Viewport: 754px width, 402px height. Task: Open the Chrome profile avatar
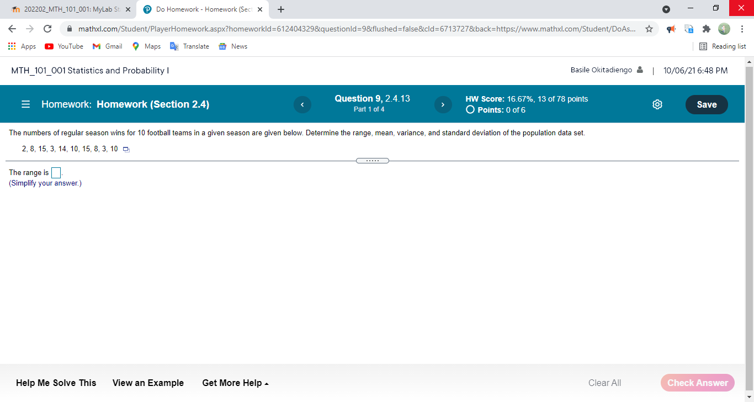click(724, 29)
